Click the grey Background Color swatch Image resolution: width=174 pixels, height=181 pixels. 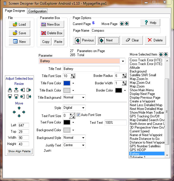67,130
